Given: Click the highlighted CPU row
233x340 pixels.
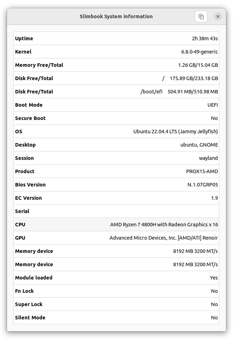Looking at the screenshot, I should coord(116,225).
